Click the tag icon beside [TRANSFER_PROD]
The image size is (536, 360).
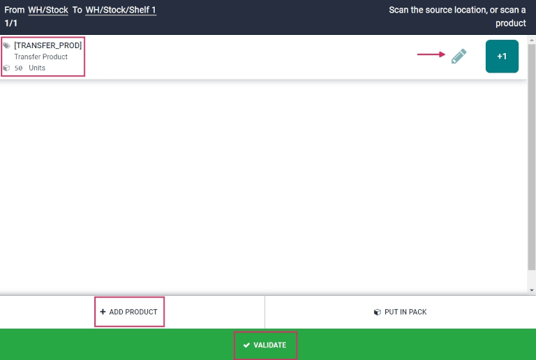(x=6, y=45)
